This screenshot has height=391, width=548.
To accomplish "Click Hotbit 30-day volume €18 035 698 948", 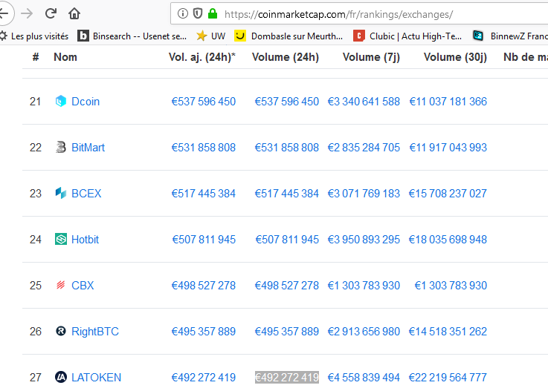I will pyautogui.click(x=448, y=240).
